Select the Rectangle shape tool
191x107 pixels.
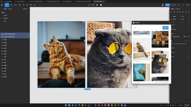(x=15, y=5)
